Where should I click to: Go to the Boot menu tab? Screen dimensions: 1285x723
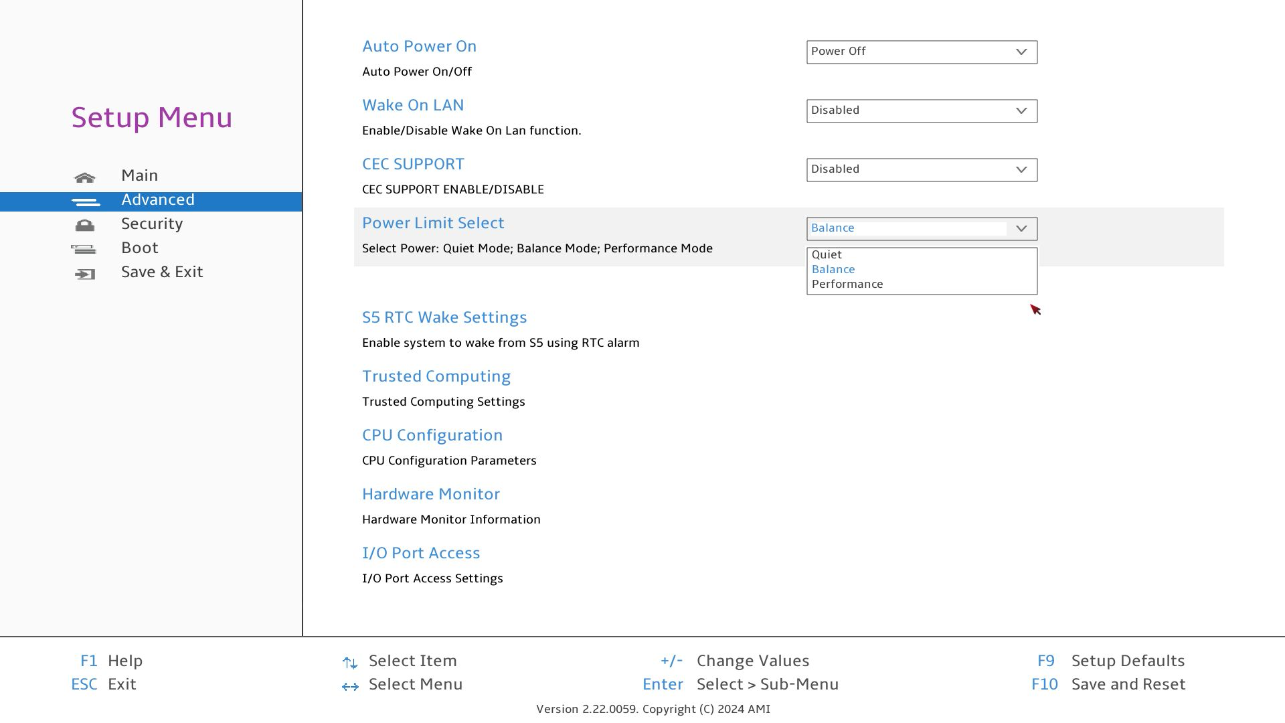coord(140,248)
